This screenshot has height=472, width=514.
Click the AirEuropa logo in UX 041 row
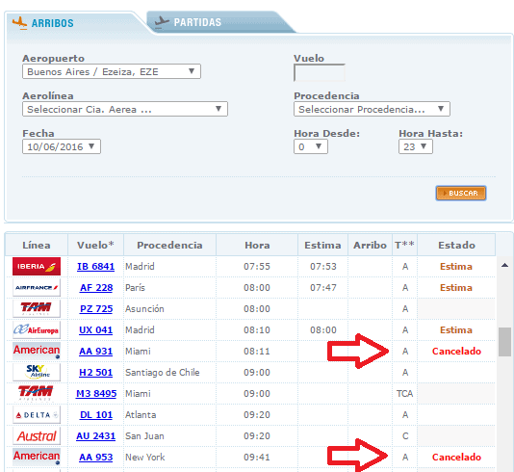pos(37,330)
